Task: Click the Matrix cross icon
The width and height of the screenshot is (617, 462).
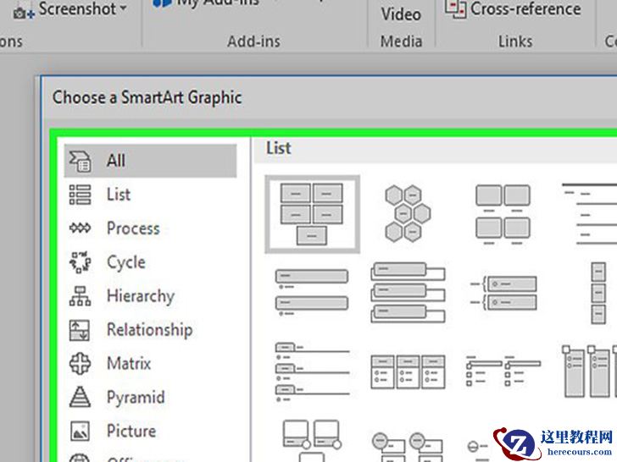Action: (x=81, y=363)
